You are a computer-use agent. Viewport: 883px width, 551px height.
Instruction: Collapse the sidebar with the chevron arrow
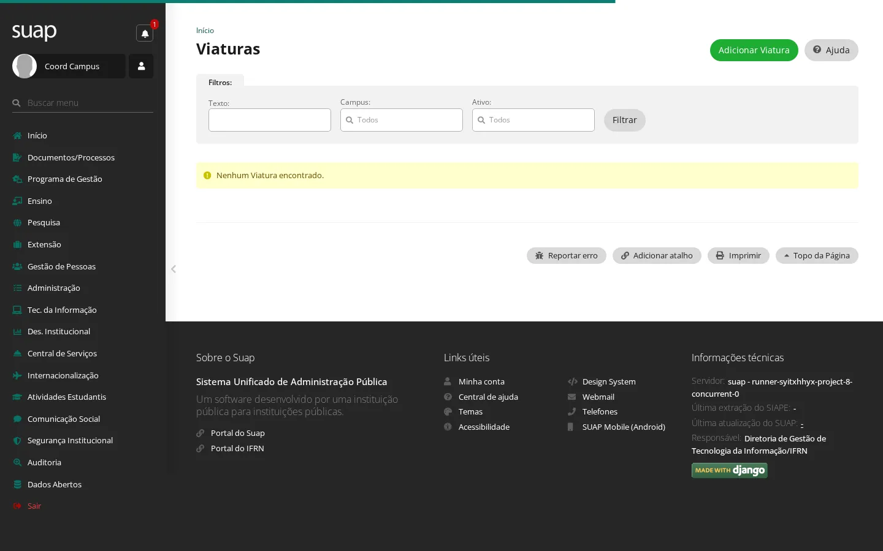tap(174, 269)
